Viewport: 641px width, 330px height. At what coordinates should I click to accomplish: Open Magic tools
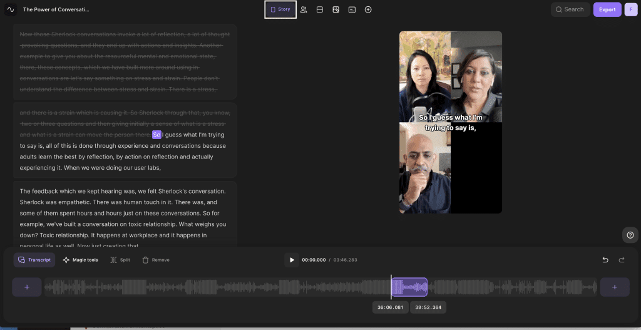[81, 260]
